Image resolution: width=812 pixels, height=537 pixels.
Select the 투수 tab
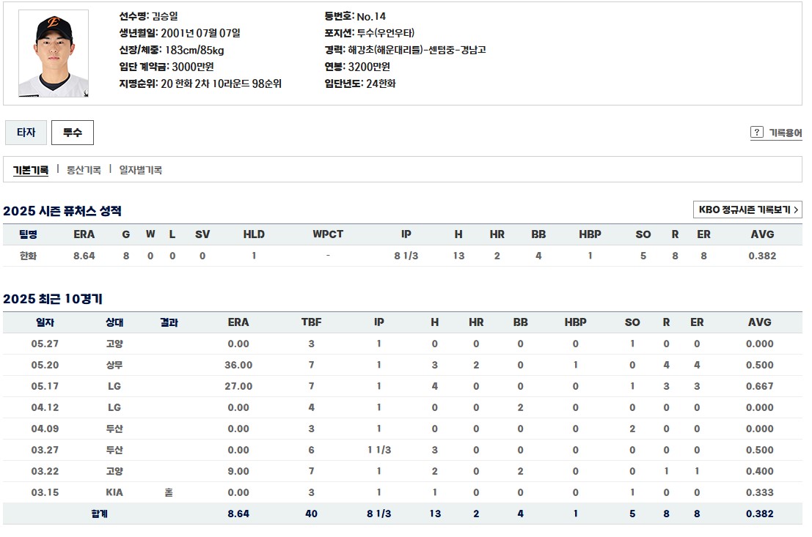[73, 133]
